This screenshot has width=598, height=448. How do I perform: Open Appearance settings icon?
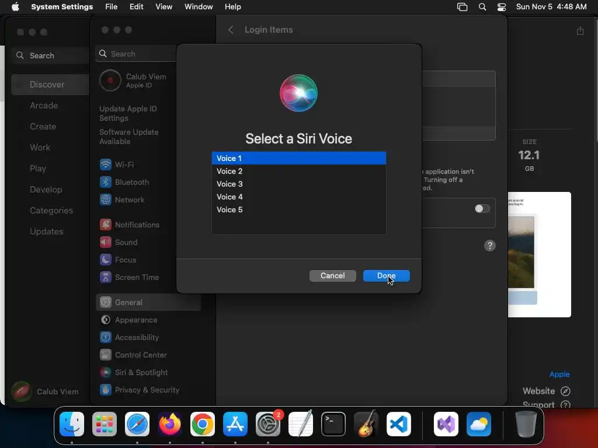106,320
